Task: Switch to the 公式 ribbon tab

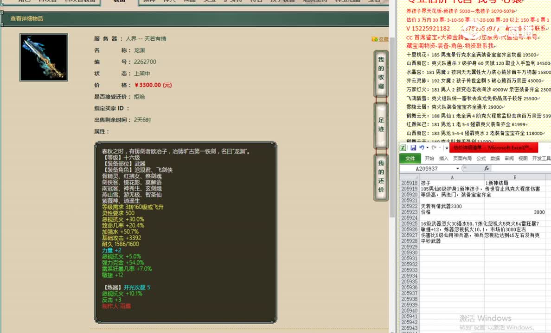Action: (481, 159)
